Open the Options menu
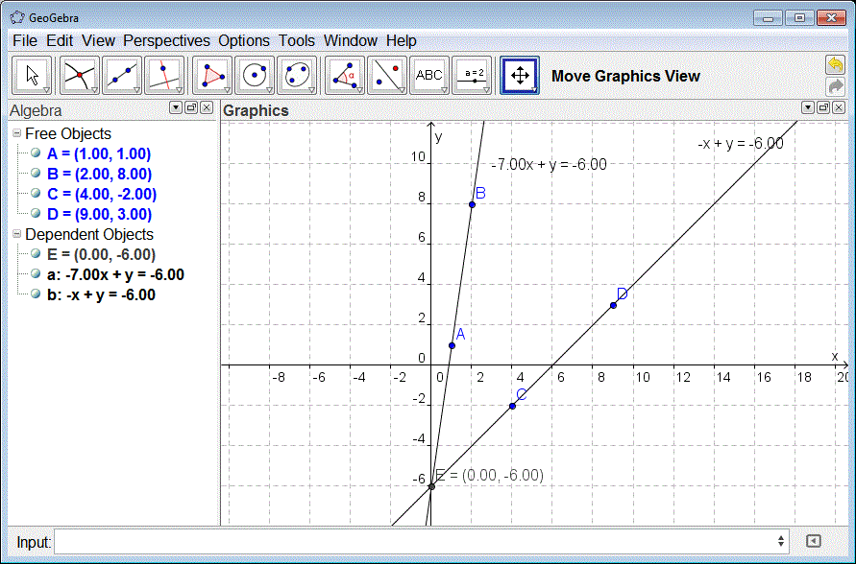This screenshot has width=856, height=564. tap(244, 40)
